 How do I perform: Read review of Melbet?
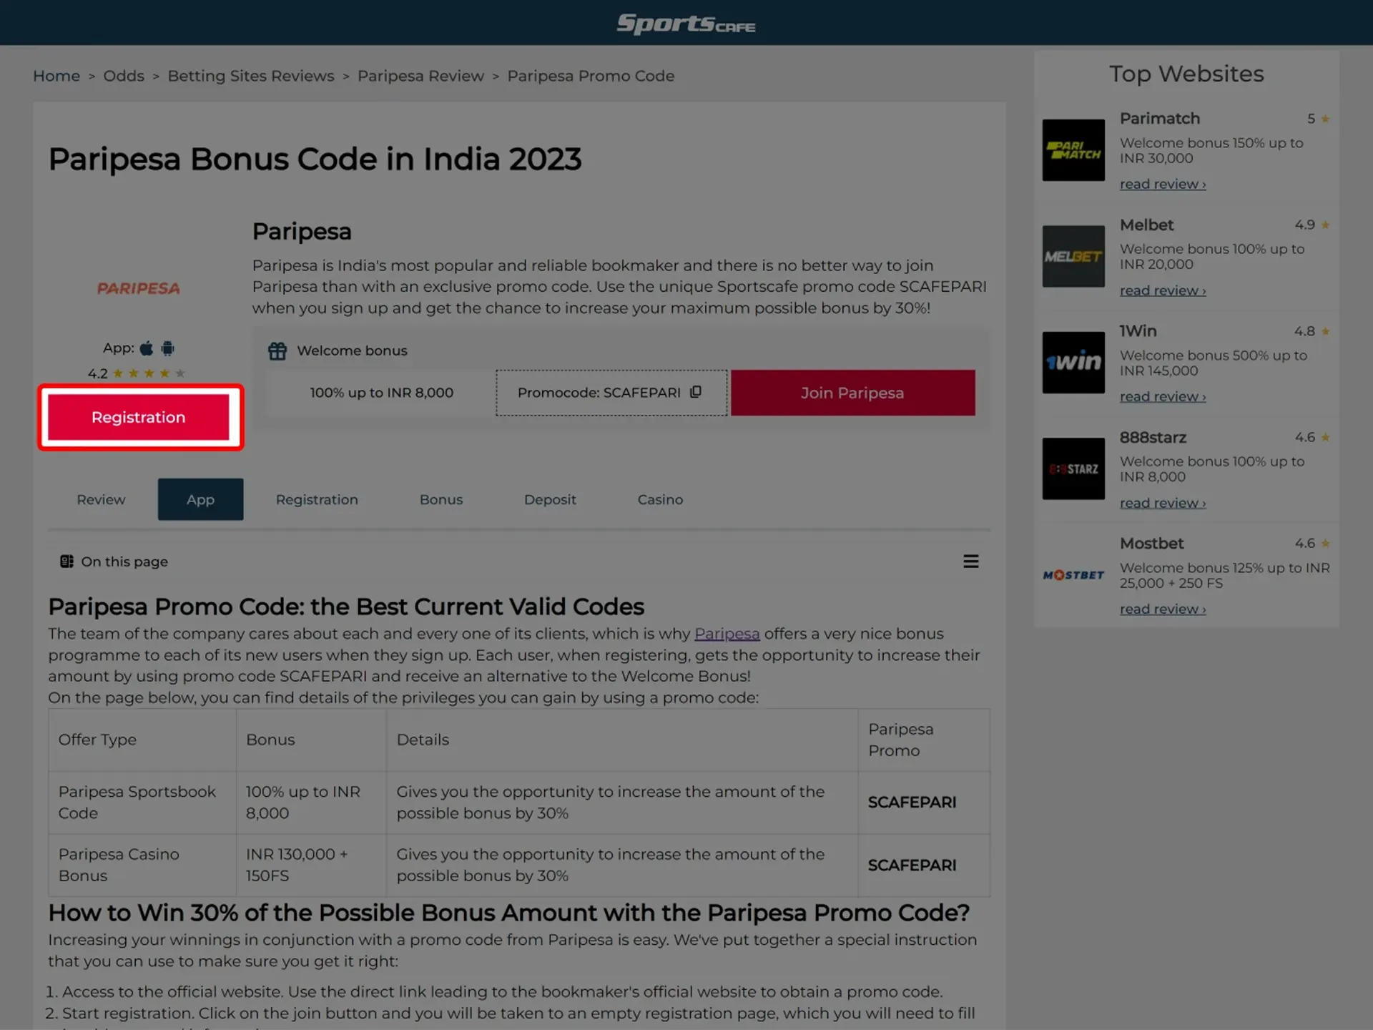pyautogui.click(x=1163, y=290)
